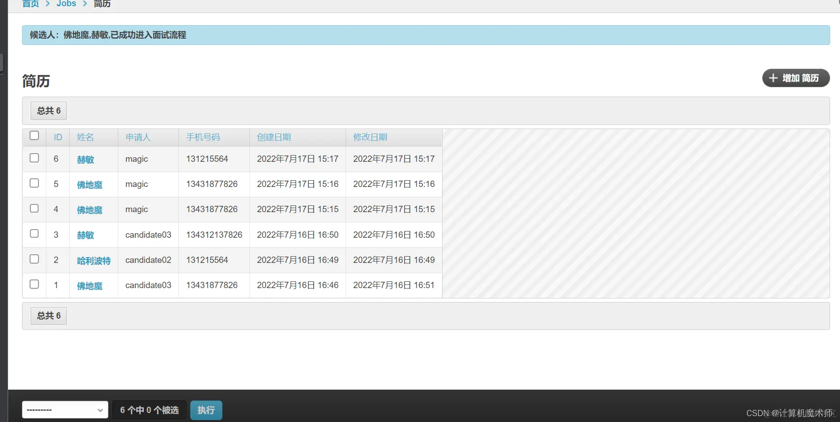Open 赫敏 resume in row ID 6
Screen dimensions: 840x422
pyautogui.click(x=85, y=160)
